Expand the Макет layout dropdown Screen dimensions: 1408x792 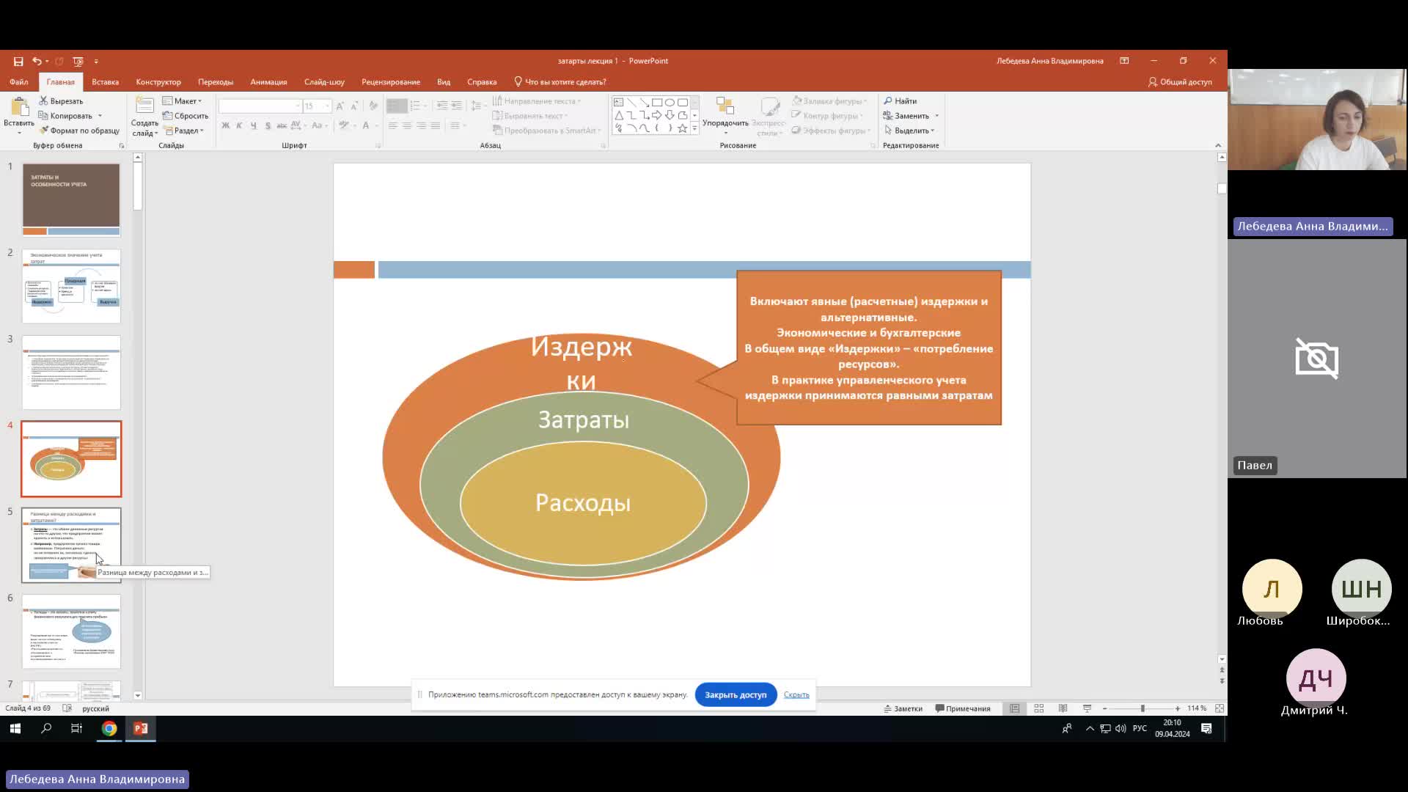pyautogui.click(x=182, y=101)
